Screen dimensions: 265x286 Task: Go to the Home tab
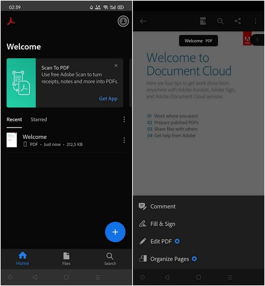[23, 259]
